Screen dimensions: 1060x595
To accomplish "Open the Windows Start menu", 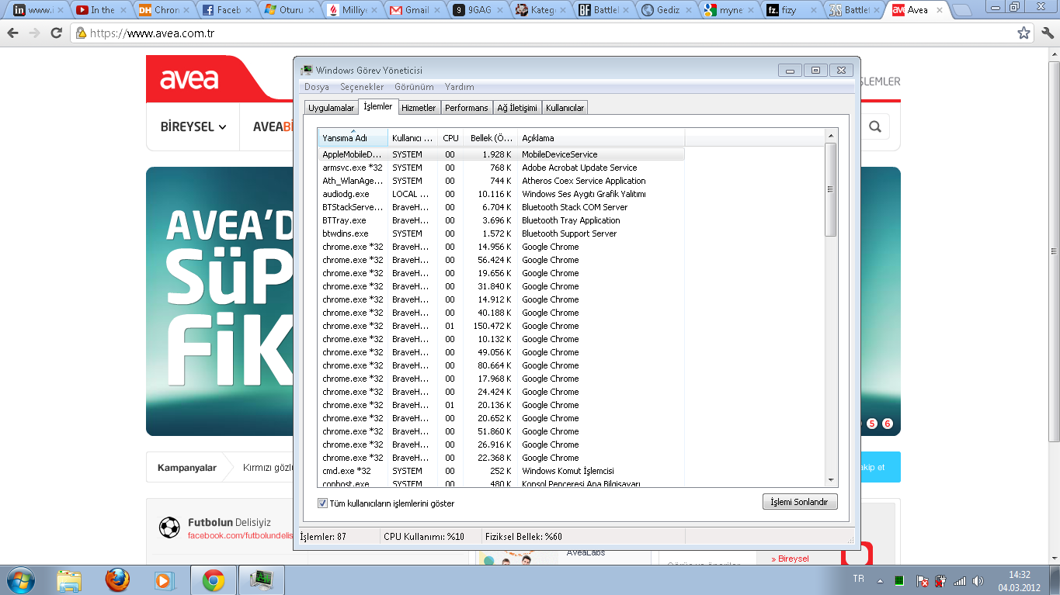I will pyautogui.click(x=19, y=579).
